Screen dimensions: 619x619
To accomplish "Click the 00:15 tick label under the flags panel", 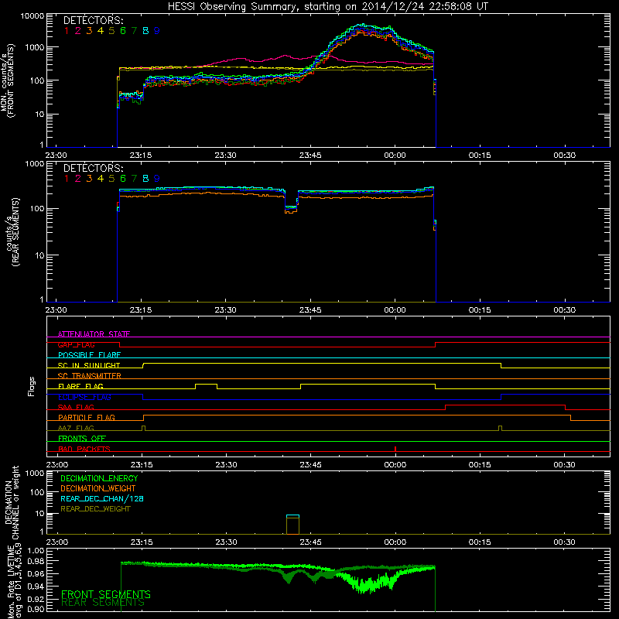I will 480,465.
